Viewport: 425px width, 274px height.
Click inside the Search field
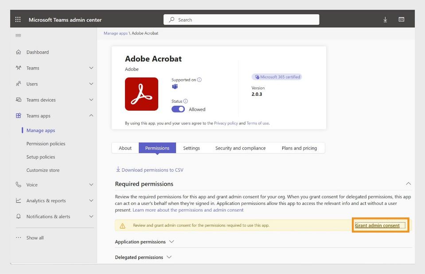tap(241, 19)
